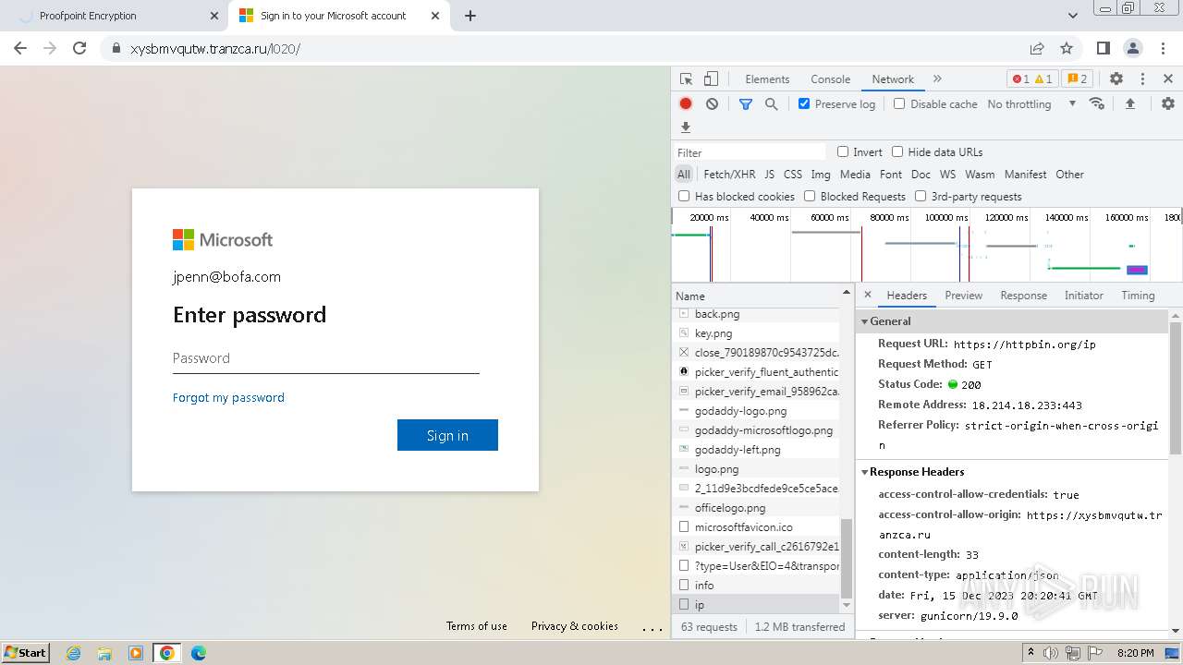The image size is (1183, 665).
Task: Open Chrome profile avatar
Action: coord(1133,48)
